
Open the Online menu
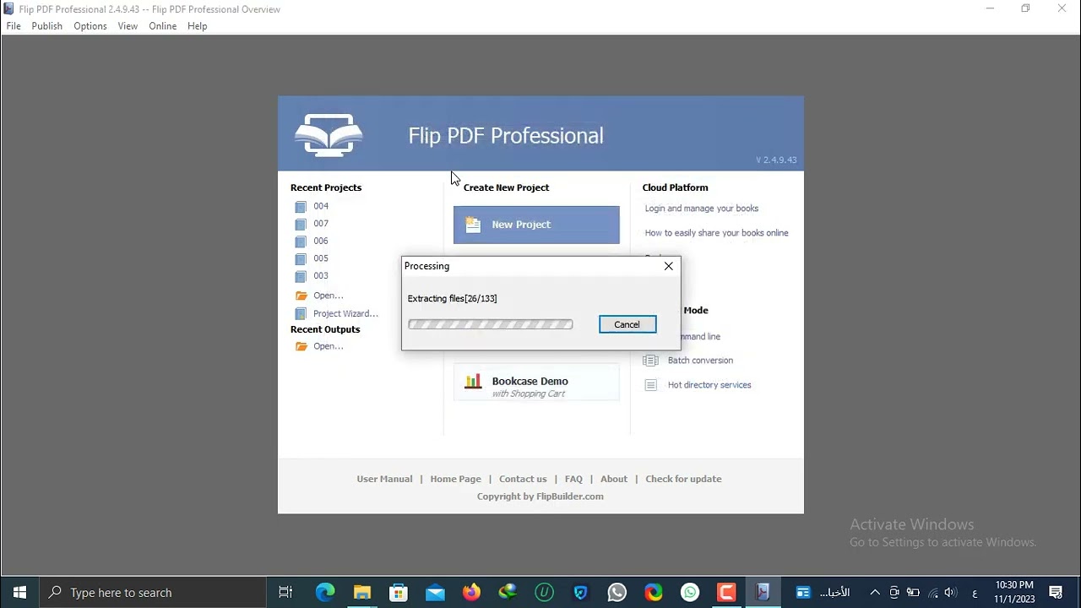(163, 26)
